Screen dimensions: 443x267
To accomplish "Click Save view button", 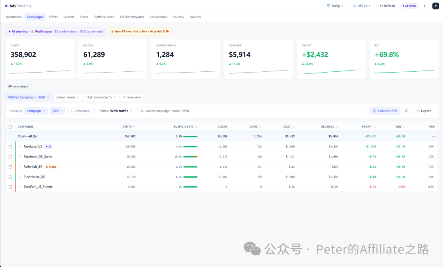I will click(x=132, y=97).
